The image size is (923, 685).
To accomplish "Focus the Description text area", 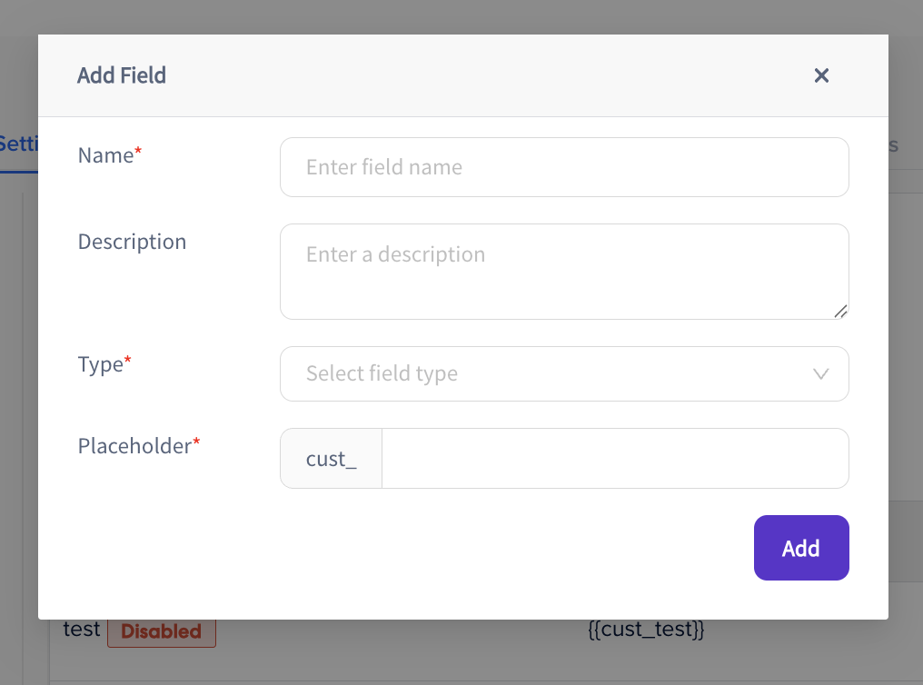I will point(564,272).
